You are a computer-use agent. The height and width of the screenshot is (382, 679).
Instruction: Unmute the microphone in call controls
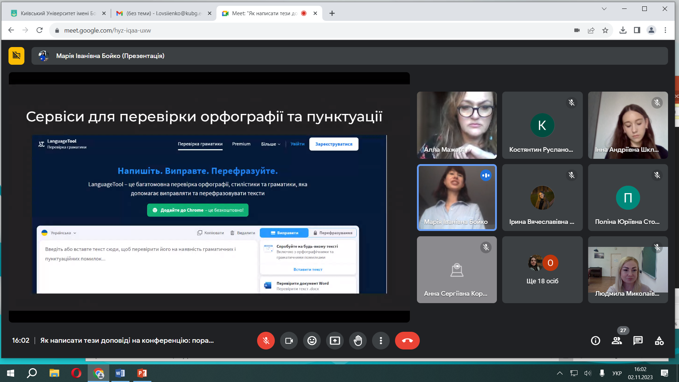(266, 341)
